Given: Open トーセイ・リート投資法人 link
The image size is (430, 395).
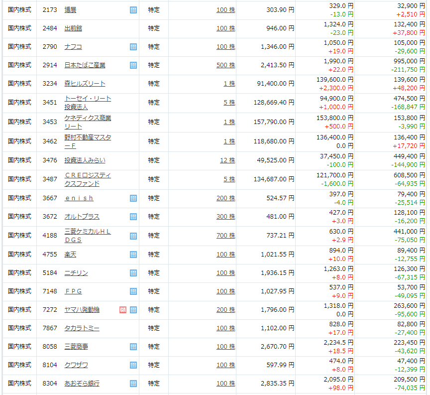Looking at the screenshot, I should pos(88,103).
